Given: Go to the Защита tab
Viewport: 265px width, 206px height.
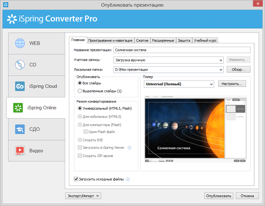Looking at the screenshot, I should click(184, 40).
